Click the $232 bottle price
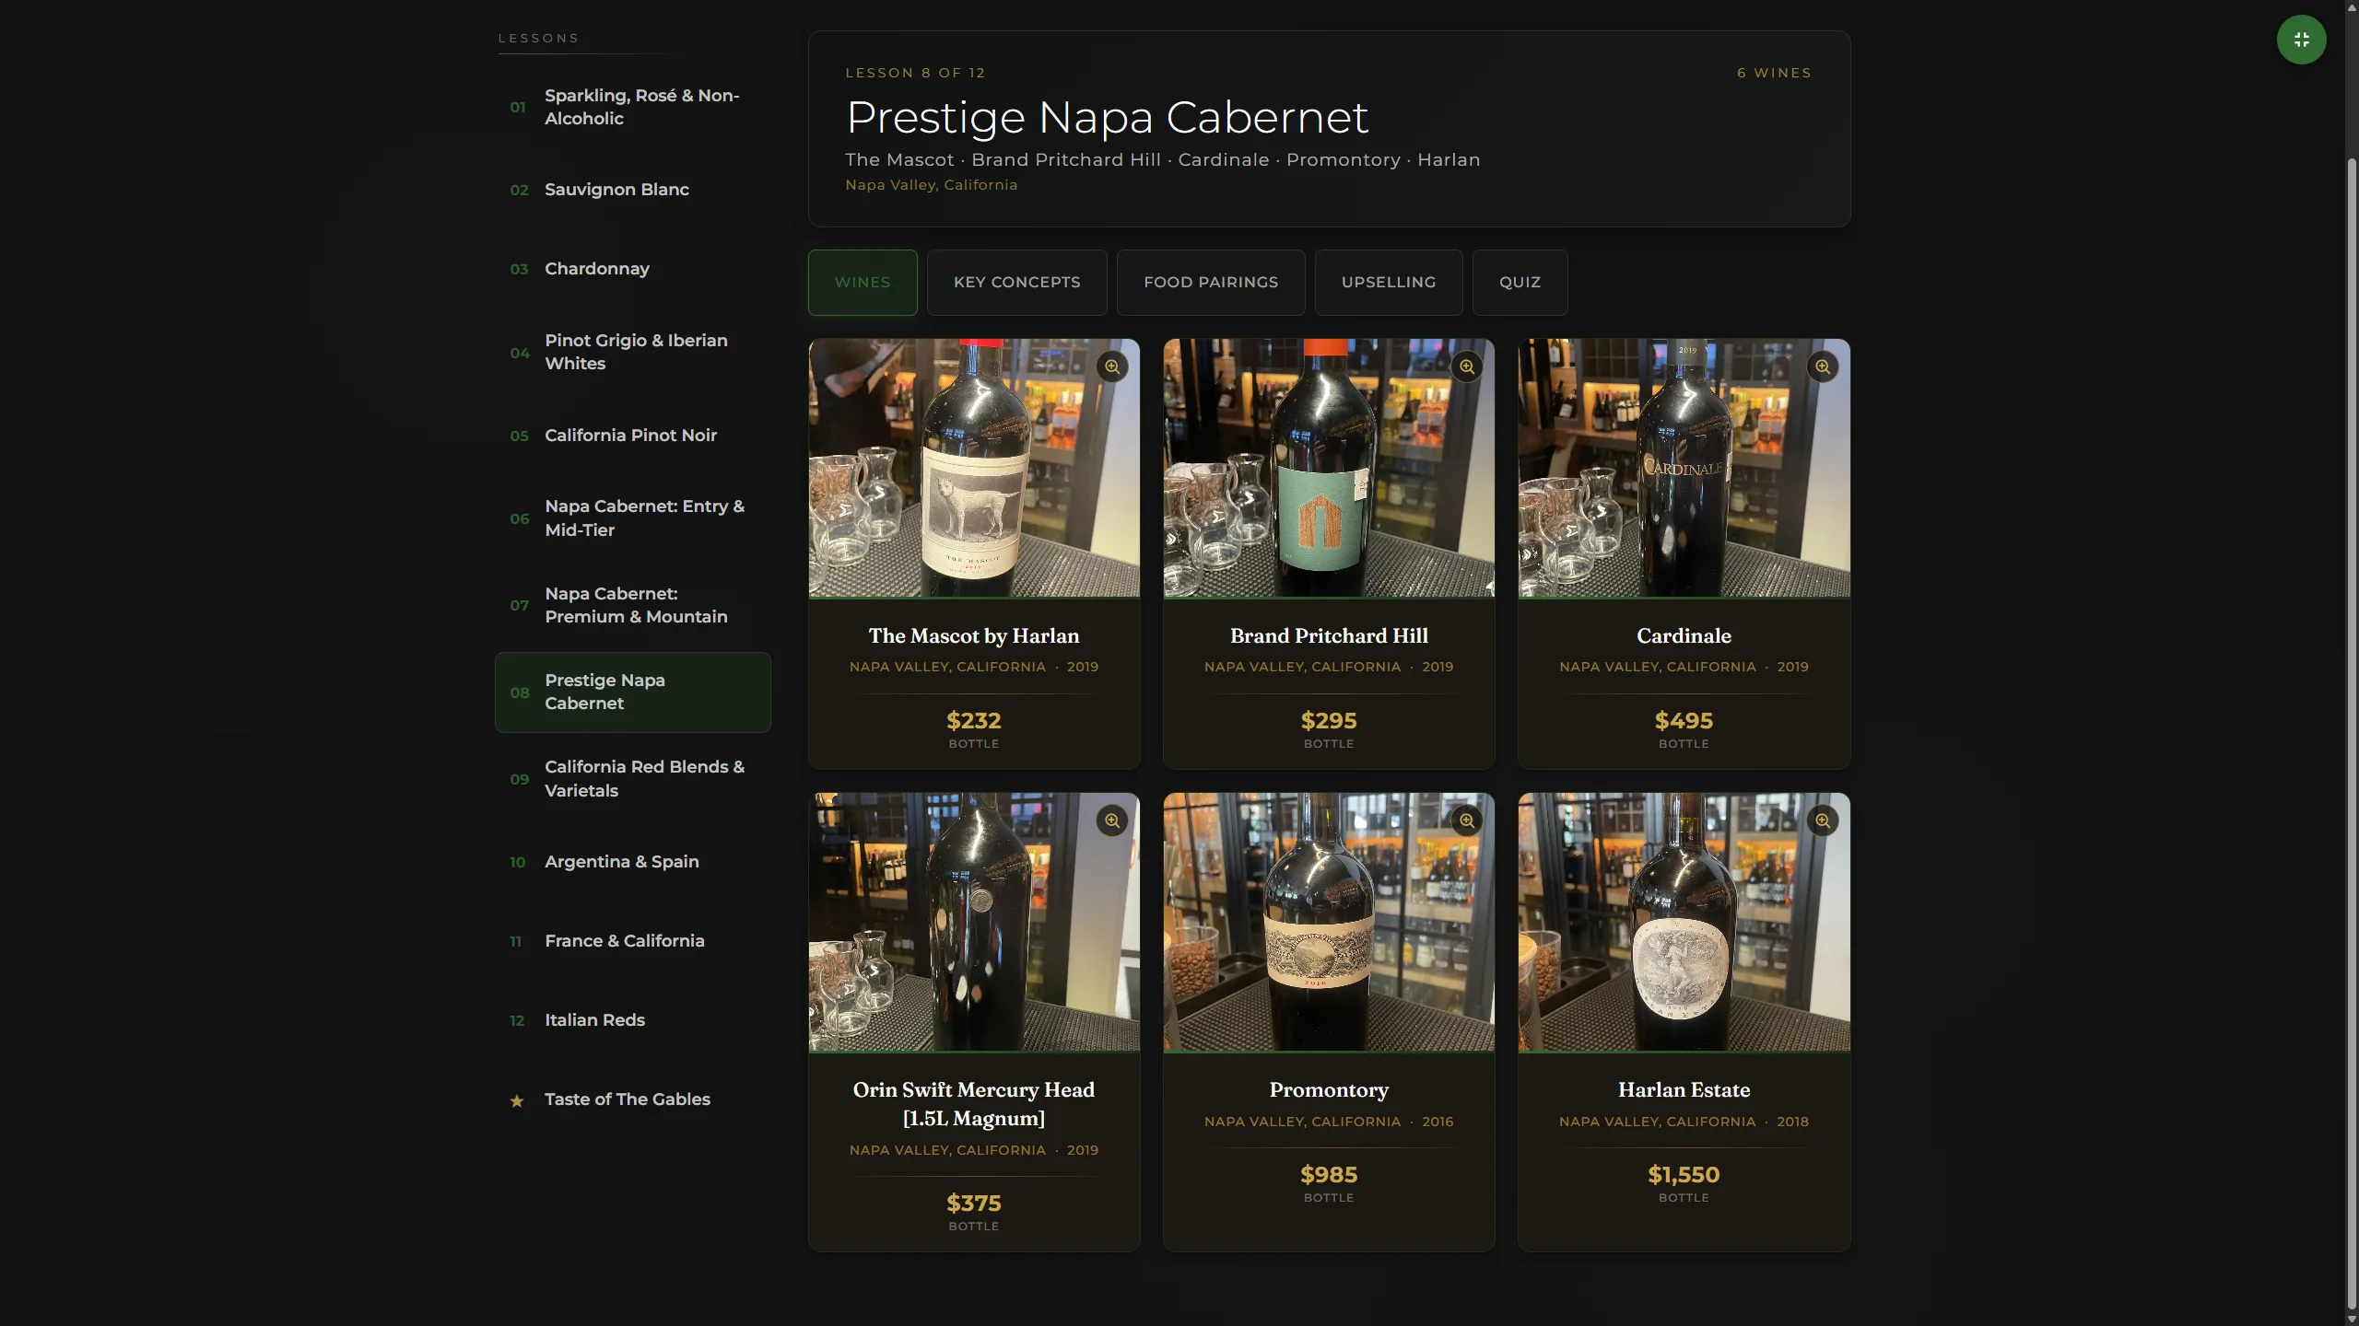 point(974,721)
